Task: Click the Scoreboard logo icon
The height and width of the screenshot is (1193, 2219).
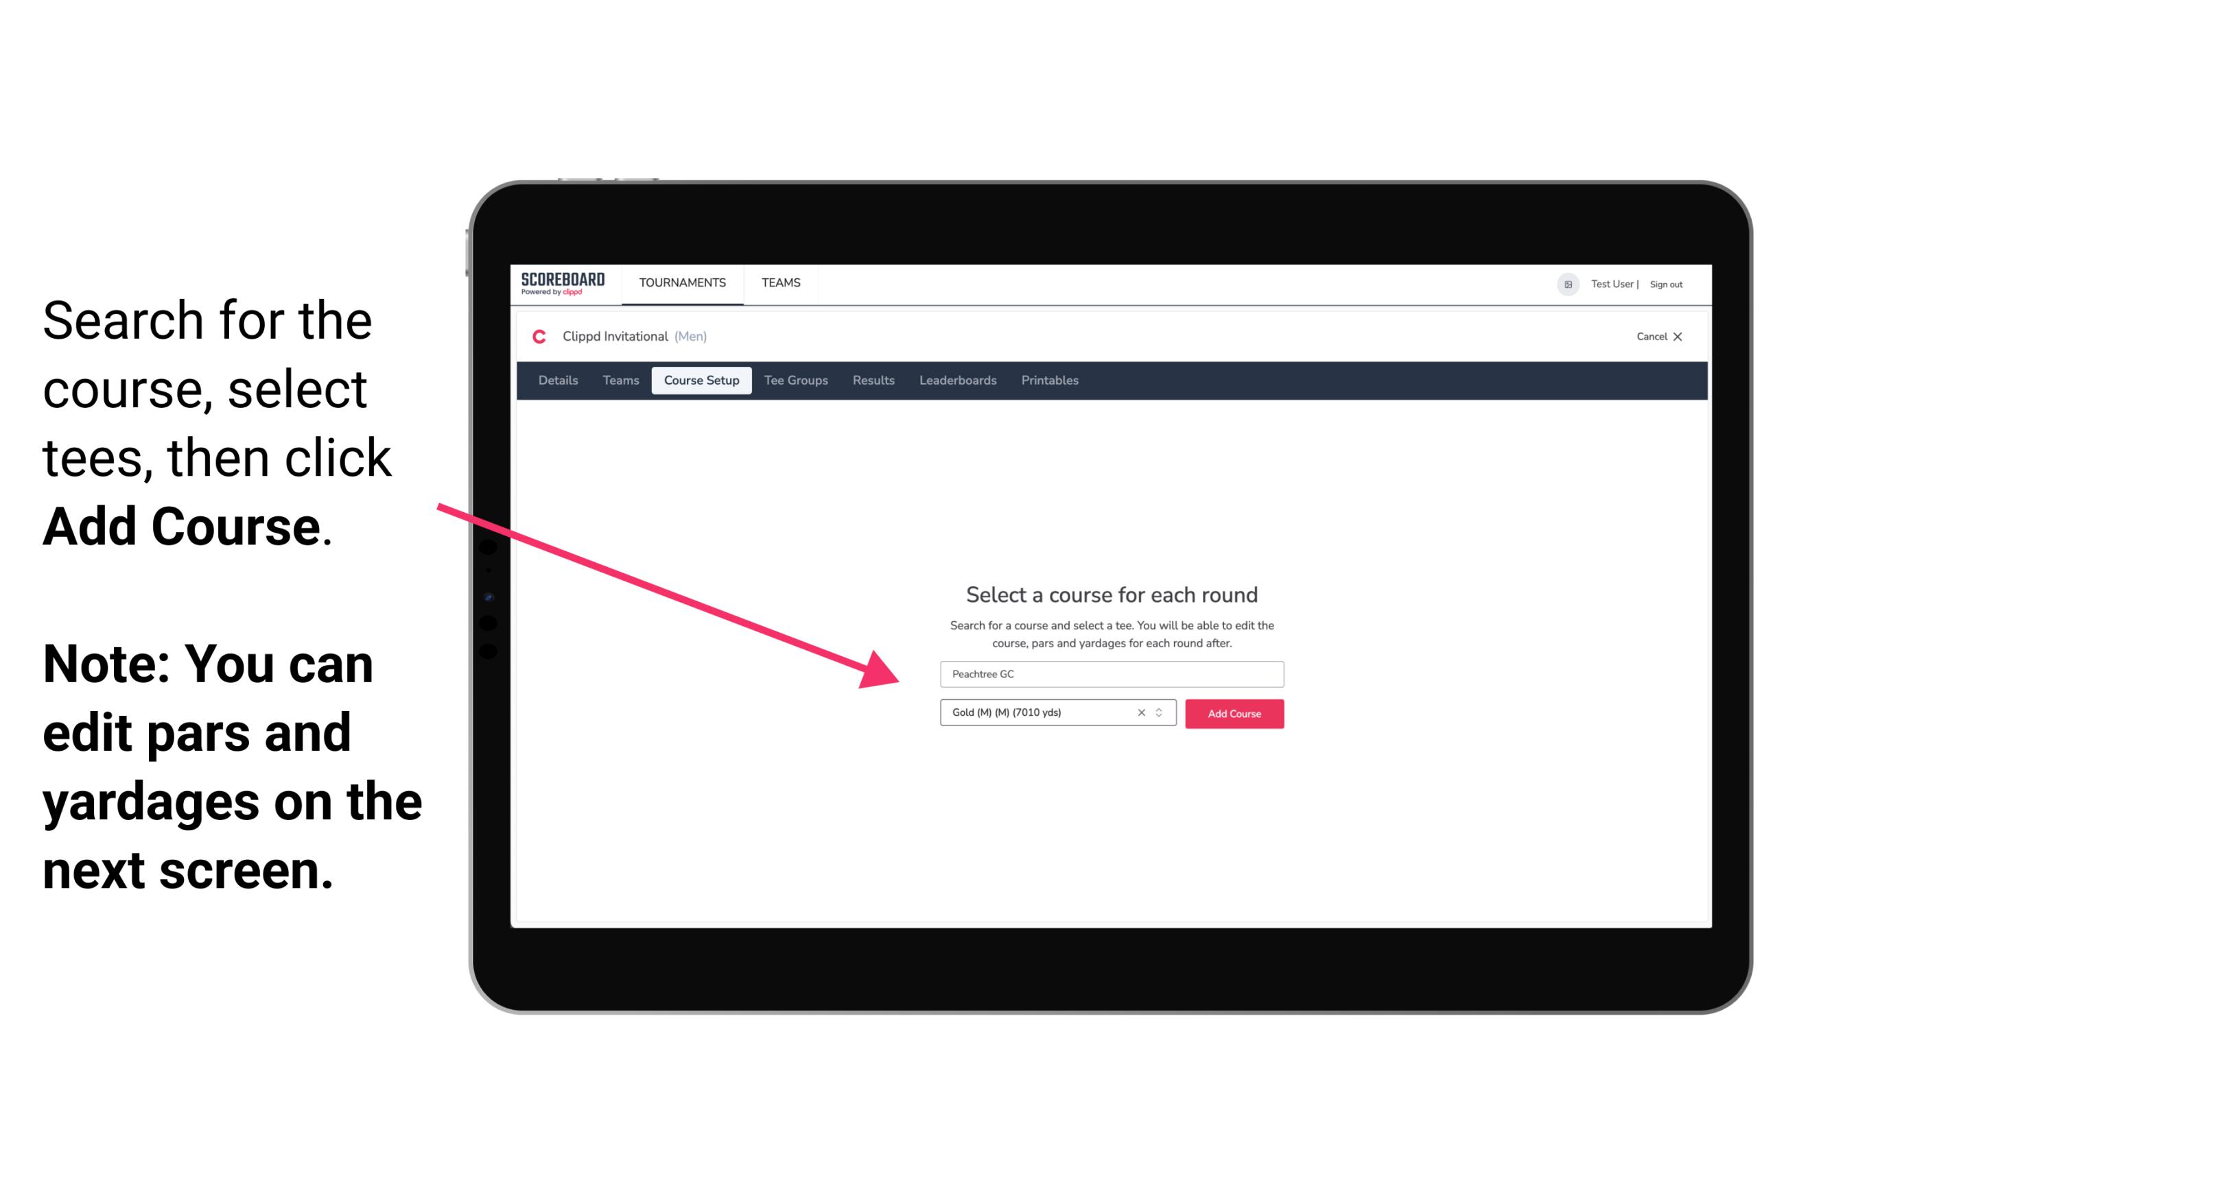Action: point(563,284)
